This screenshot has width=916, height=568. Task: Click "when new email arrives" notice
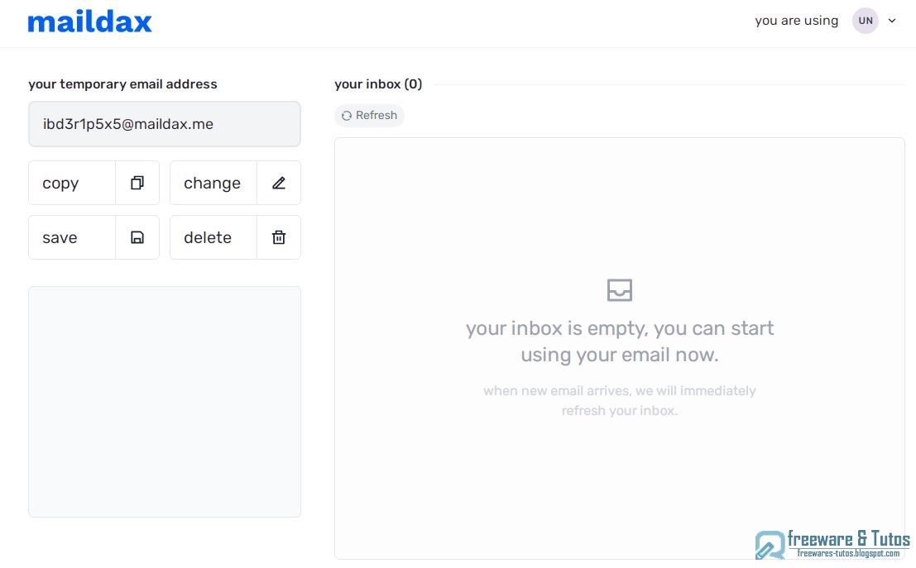coord(620,400)
